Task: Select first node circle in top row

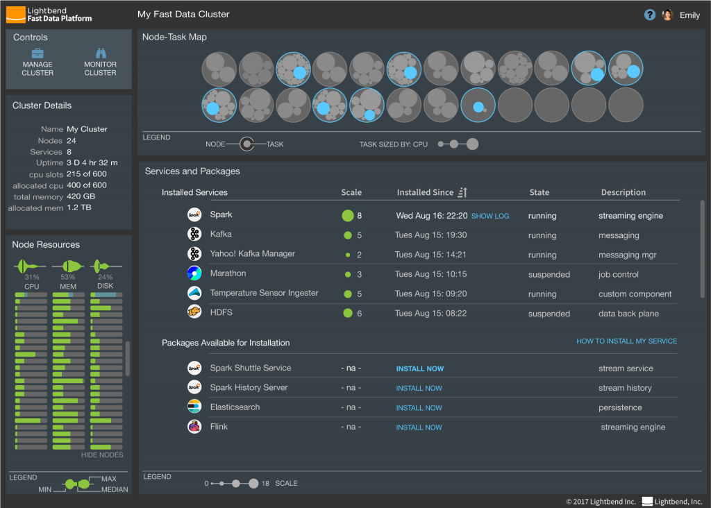Action: pyautogui.click(x=219, y=69)
